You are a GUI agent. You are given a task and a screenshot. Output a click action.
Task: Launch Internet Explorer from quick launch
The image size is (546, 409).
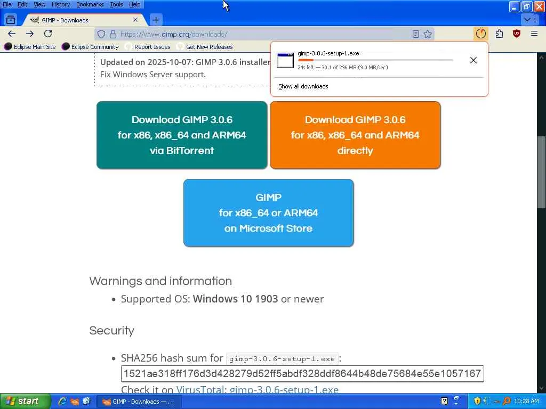(63, 401)
